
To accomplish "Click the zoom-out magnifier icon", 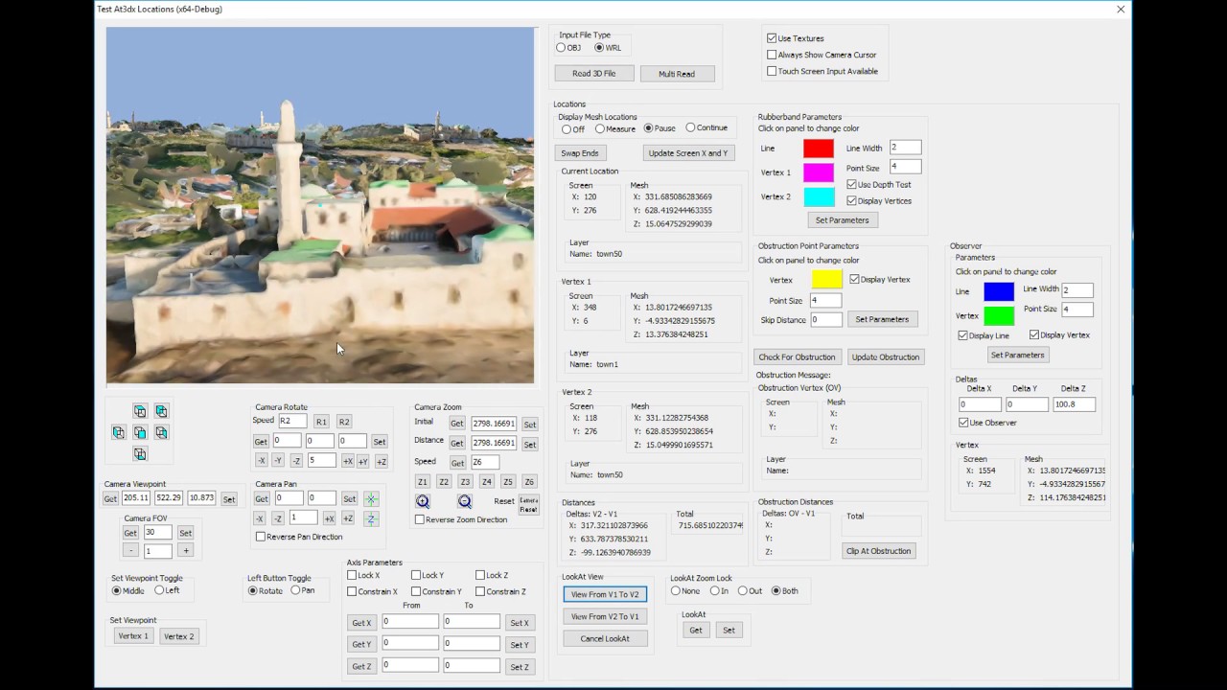I will pos(465,501).
